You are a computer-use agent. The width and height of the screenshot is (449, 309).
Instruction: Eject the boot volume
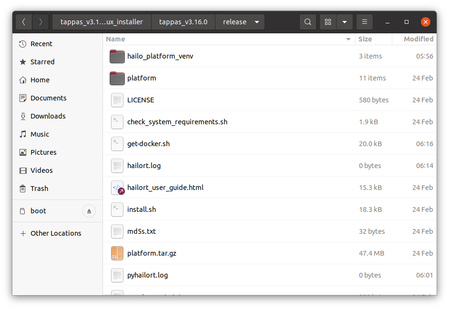coord(89,211)
